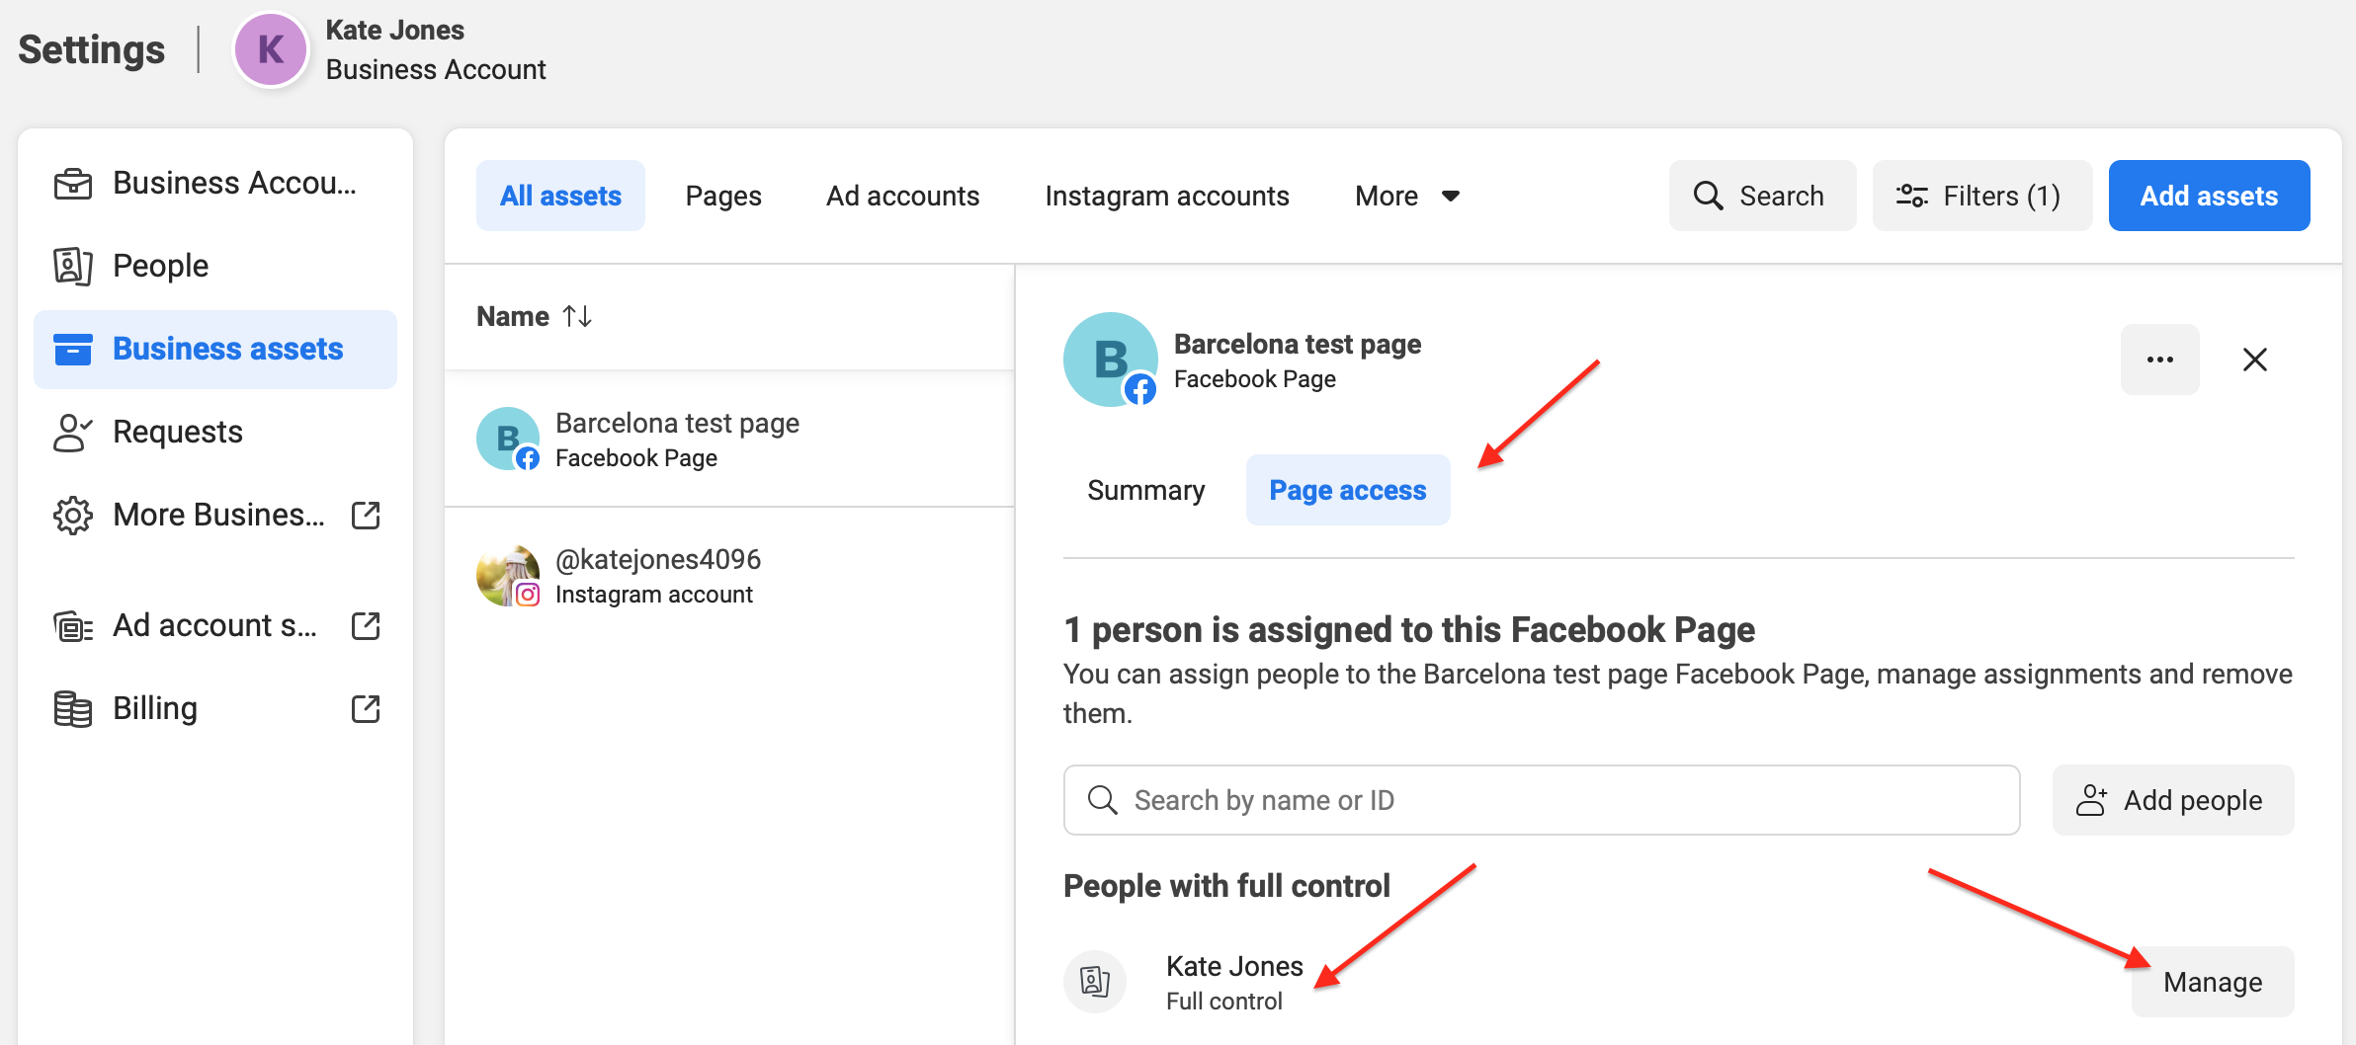This screenshot has width=2356, height=1045.
Task: Switch to the Ad accounts tab
Action: click(x=902, y=196)
